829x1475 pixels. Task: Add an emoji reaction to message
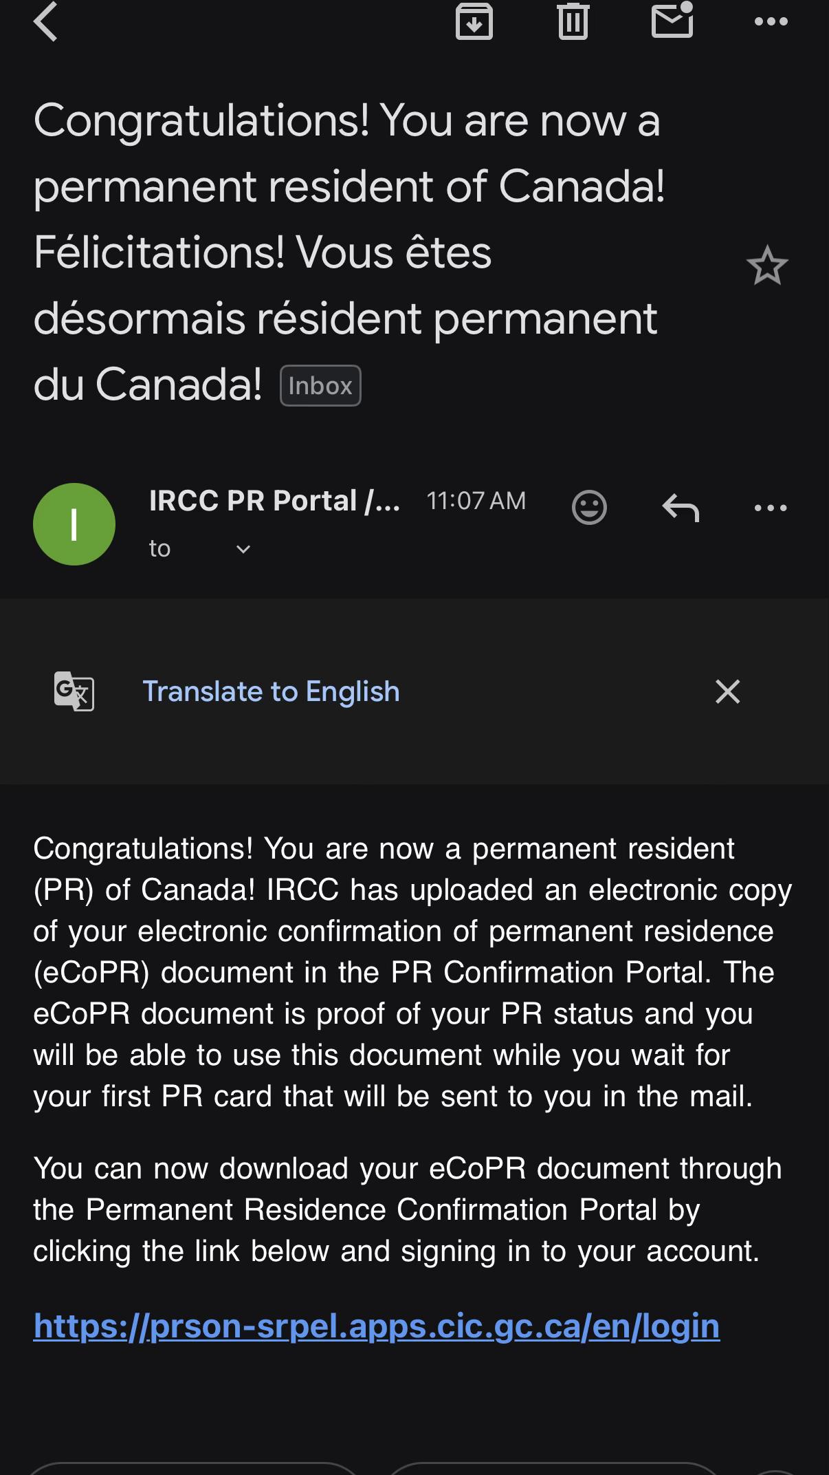click(589, 508)
